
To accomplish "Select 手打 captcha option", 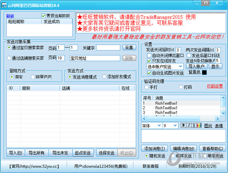I will point(146,87).
